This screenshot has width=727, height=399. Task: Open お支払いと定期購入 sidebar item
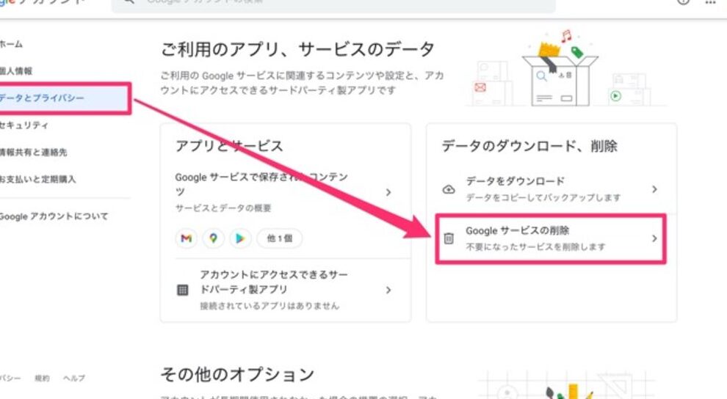(x=38, y=179)
